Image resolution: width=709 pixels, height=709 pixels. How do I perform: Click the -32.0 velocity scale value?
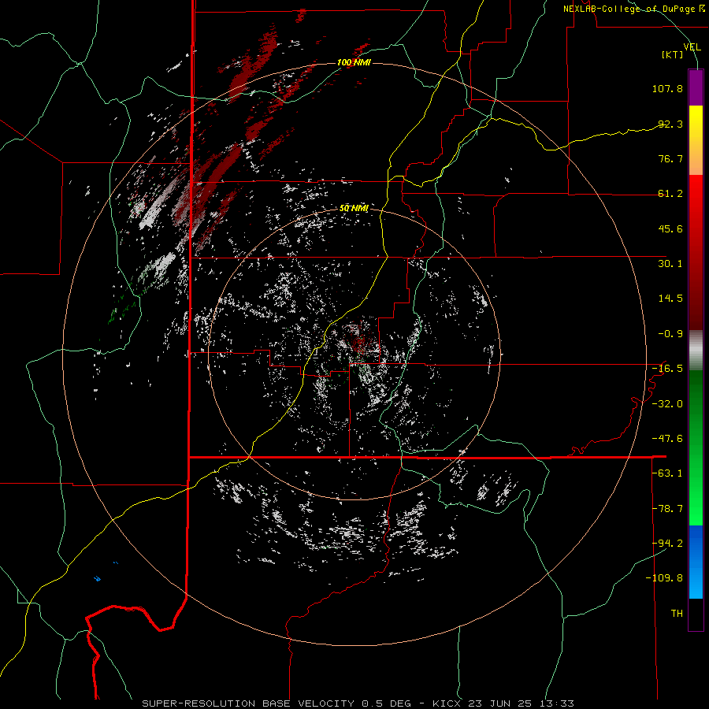tap(667, 404)
